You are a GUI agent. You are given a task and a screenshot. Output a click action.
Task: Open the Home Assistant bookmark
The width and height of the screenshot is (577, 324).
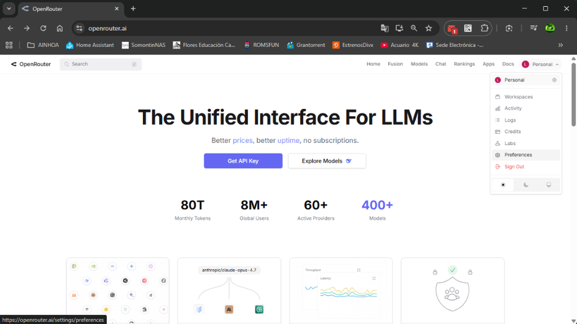[90, 45]
